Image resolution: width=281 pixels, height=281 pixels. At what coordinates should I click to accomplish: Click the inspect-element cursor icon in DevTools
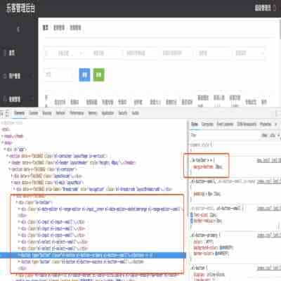tap(2, 114)
